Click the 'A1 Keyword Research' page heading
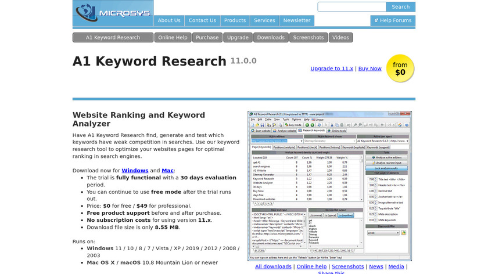Viewport: 488px width, 274px height. tap(149, 62)
